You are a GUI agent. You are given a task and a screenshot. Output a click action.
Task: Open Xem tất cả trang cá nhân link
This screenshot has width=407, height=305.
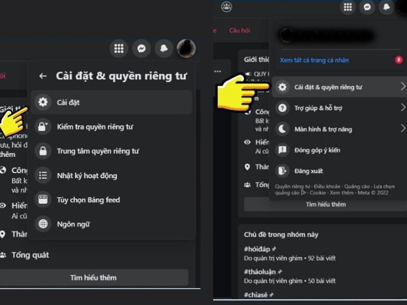314,60
